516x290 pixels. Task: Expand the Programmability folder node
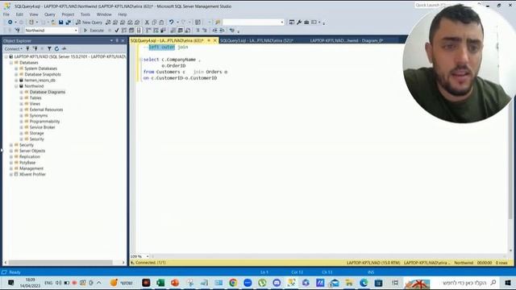pos(22,122)
